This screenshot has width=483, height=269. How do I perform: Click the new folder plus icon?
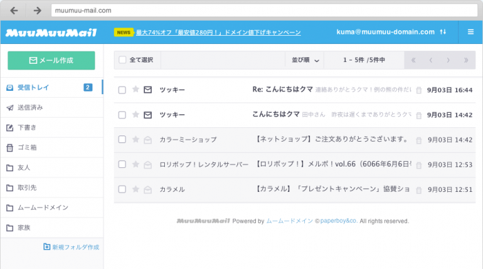point(47,246)
